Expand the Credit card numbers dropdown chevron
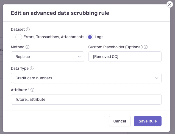 click(x=157, y=78)
